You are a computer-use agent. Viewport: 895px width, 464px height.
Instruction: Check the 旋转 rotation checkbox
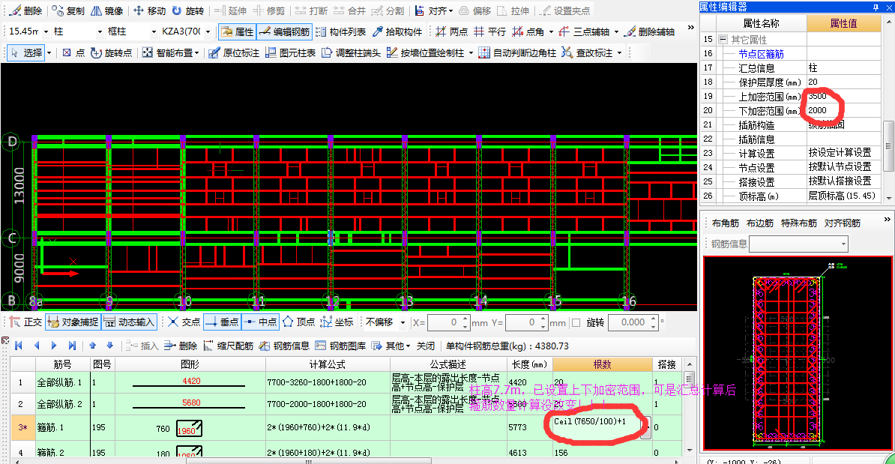(576, 323)
